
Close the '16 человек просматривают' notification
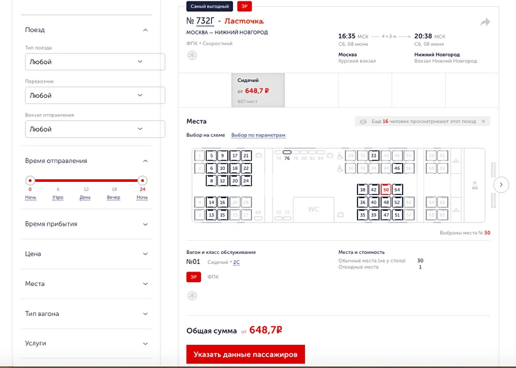click(483, 122)
